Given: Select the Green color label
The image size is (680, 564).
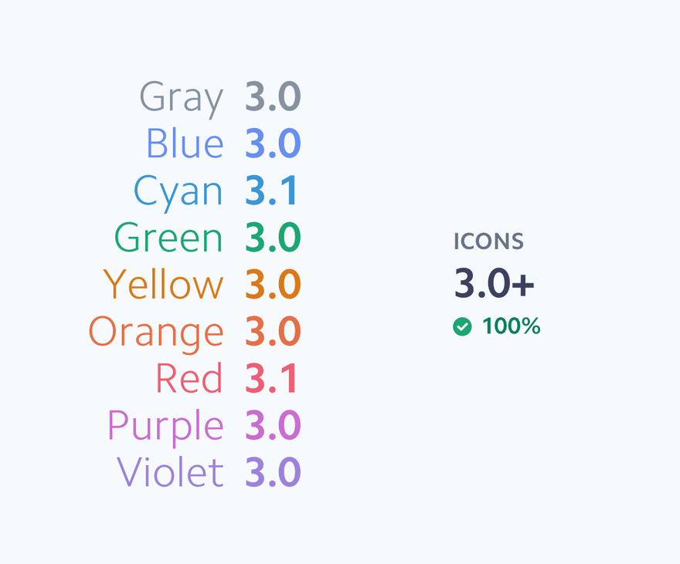Looking at the screenshot, I should [168, 237].
